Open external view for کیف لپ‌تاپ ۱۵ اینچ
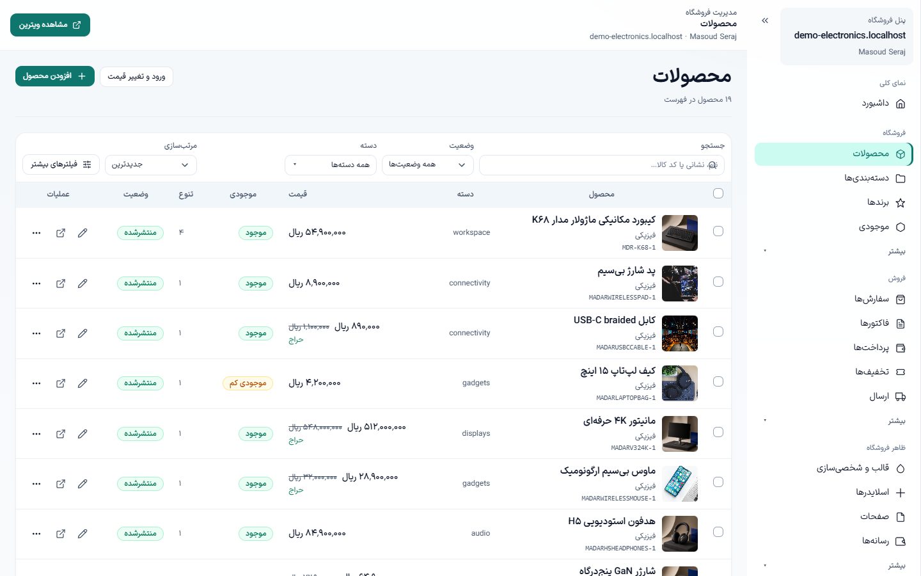This screenshot has width=921, height=576. pos(61,383)
